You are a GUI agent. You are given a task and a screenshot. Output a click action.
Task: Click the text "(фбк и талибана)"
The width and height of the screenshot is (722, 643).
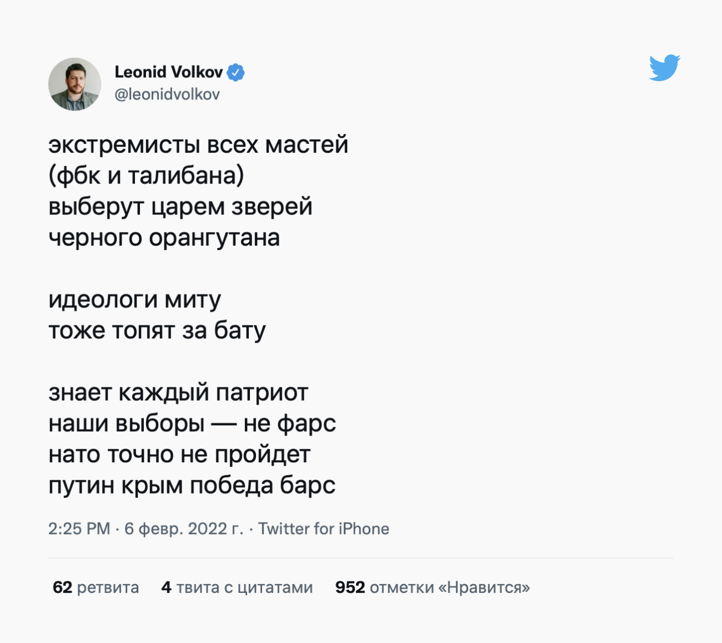[x=146, y=176]
